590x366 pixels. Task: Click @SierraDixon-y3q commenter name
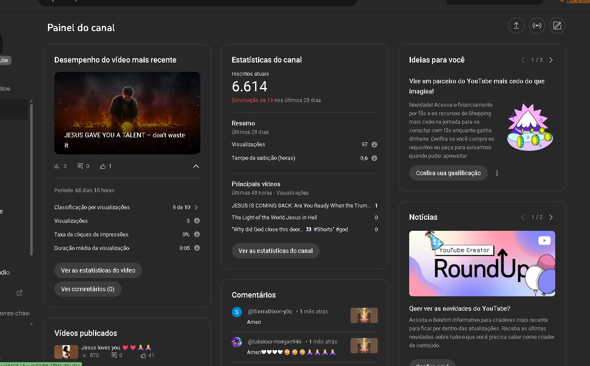(x=270, y=312)
